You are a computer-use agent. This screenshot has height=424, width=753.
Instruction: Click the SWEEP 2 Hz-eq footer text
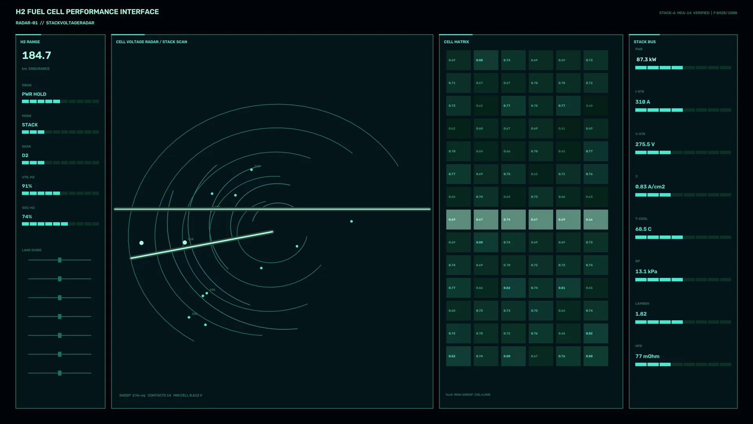click(132, 395)
